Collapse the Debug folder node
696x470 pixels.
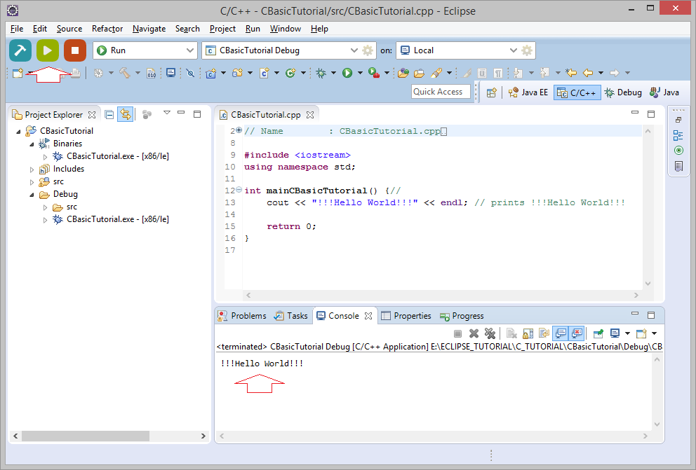32,195
